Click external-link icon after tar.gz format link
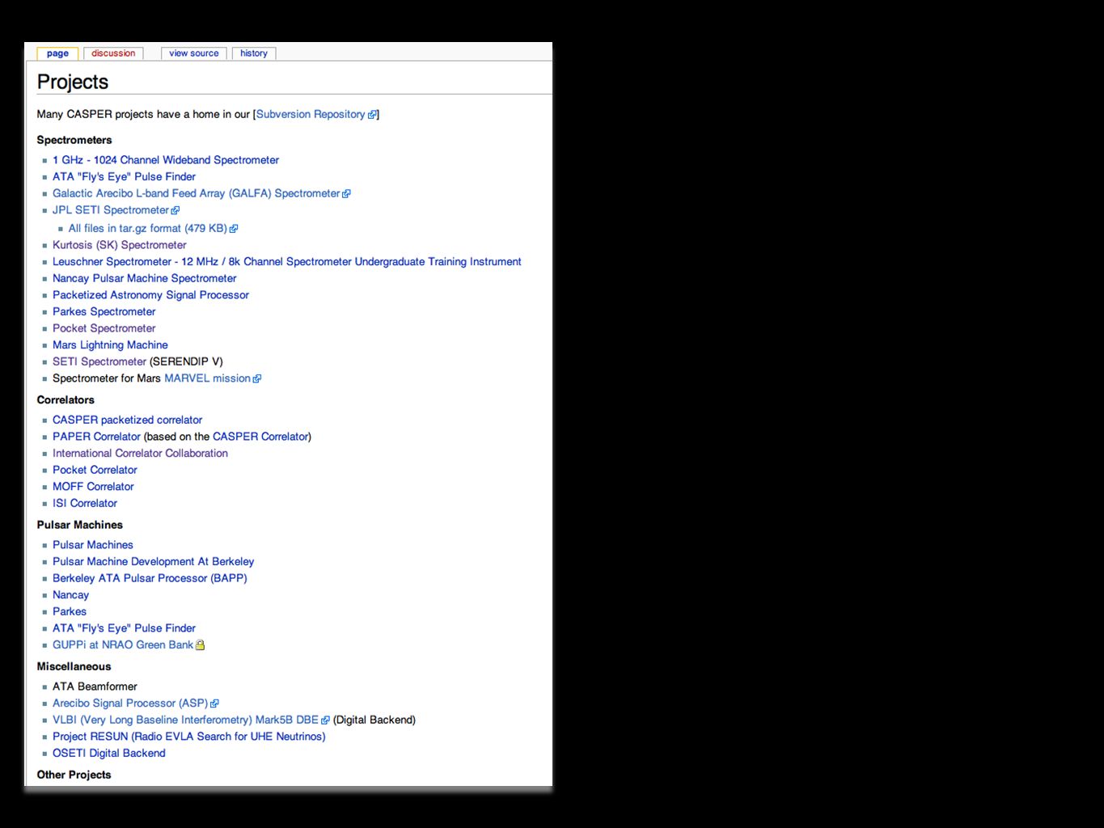 click(x=234, y=229)
